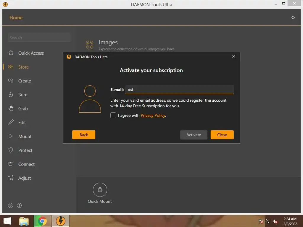Click the Activate button
Image resolution: width=303 pixels, height=227 pixels.
194,135
